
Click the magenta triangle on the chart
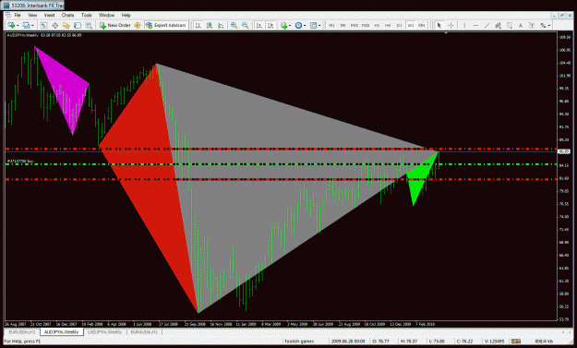65,89
